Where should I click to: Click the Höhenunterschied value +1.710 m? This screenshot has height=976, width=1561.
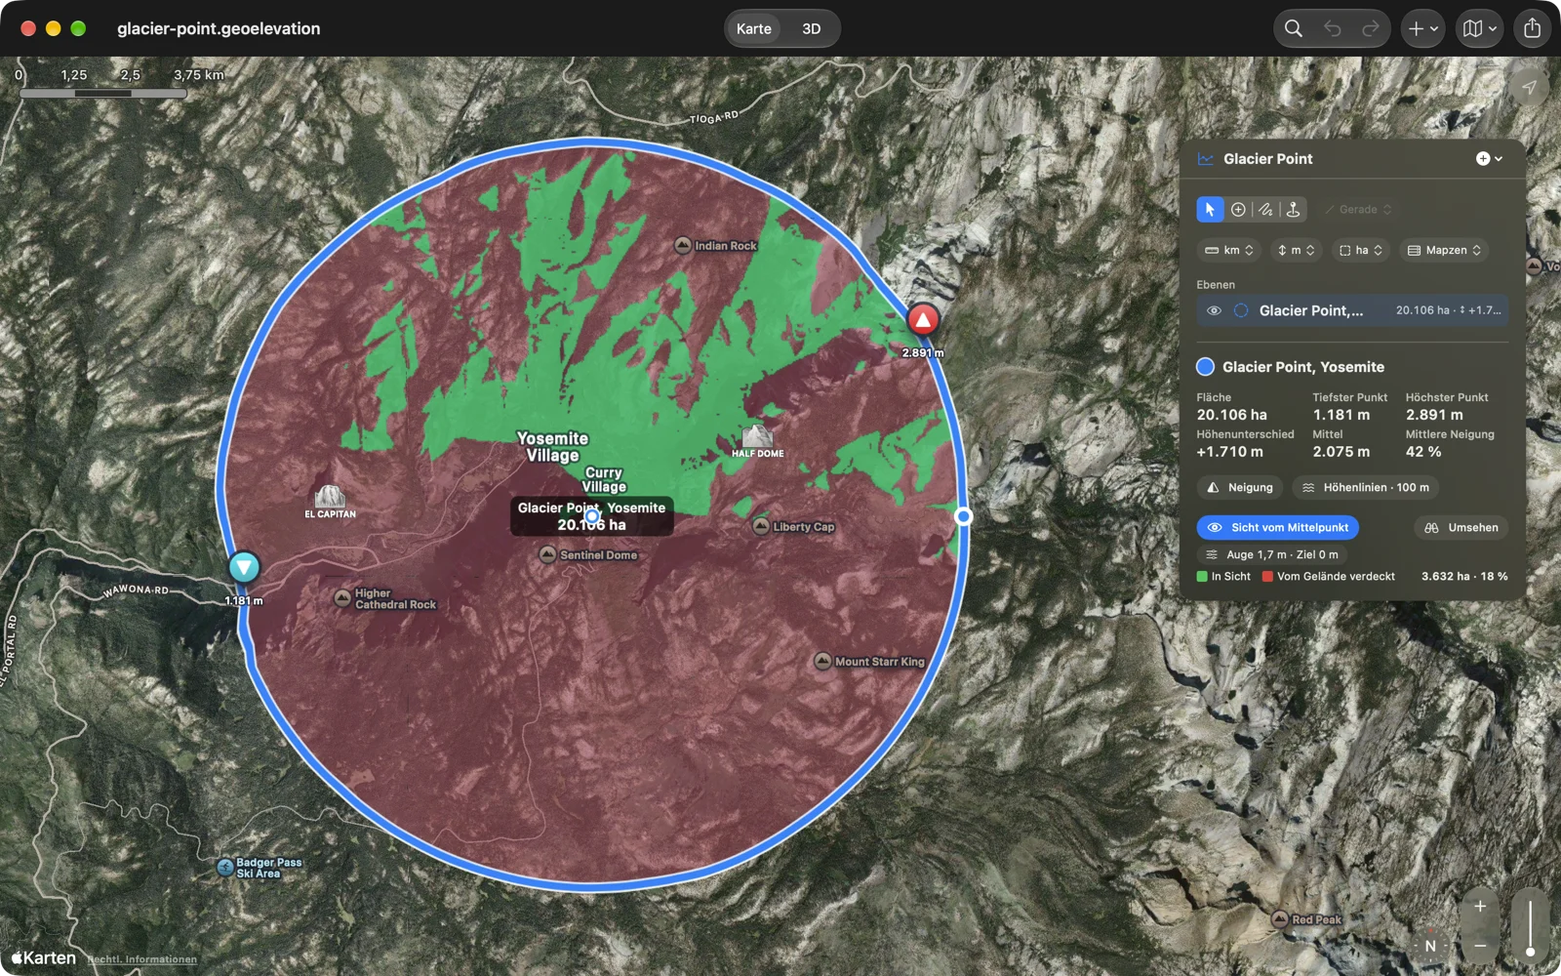1230,452
